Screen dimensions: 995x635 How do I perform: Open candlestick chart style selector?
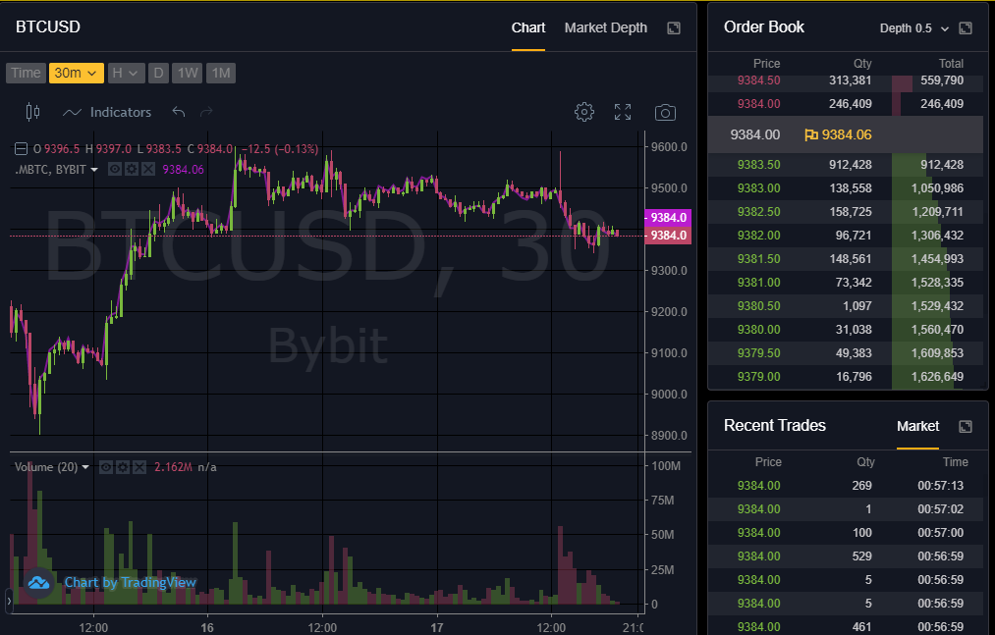(32, 112)
